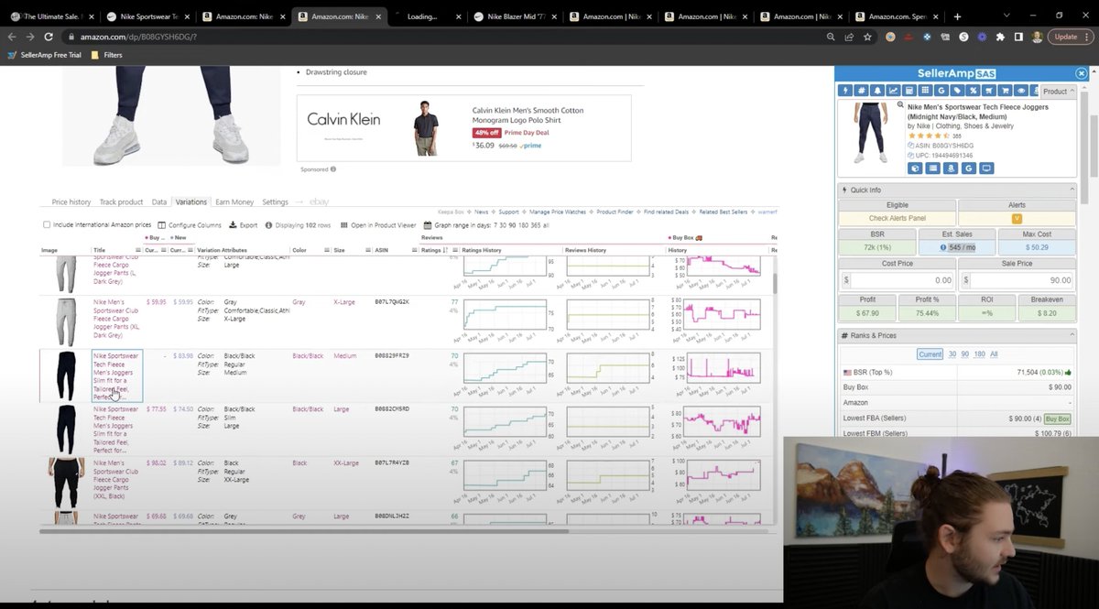The width and height of the screenshot is (1099, 609).
Task: Click the black Tech Fleece Medium thumbnail
Action: pyautogui.click(x=65, y=375)
